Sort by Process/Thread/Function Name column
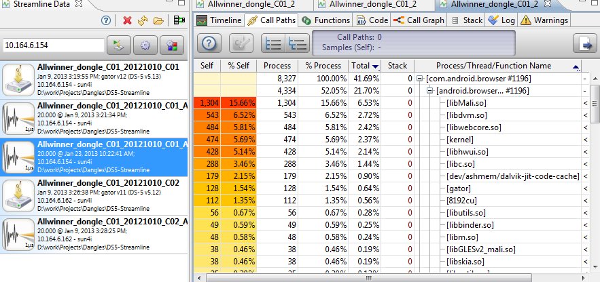Screen dimensions: 600x282 pos(498,66)
